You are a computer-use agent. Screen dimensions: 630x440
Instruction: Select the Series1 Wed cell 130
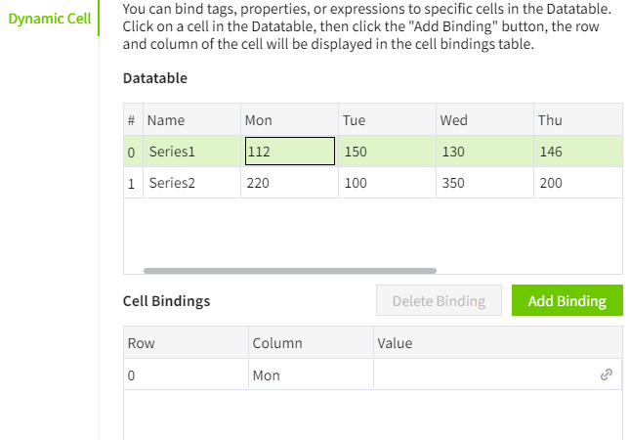(x=483, y=152)
